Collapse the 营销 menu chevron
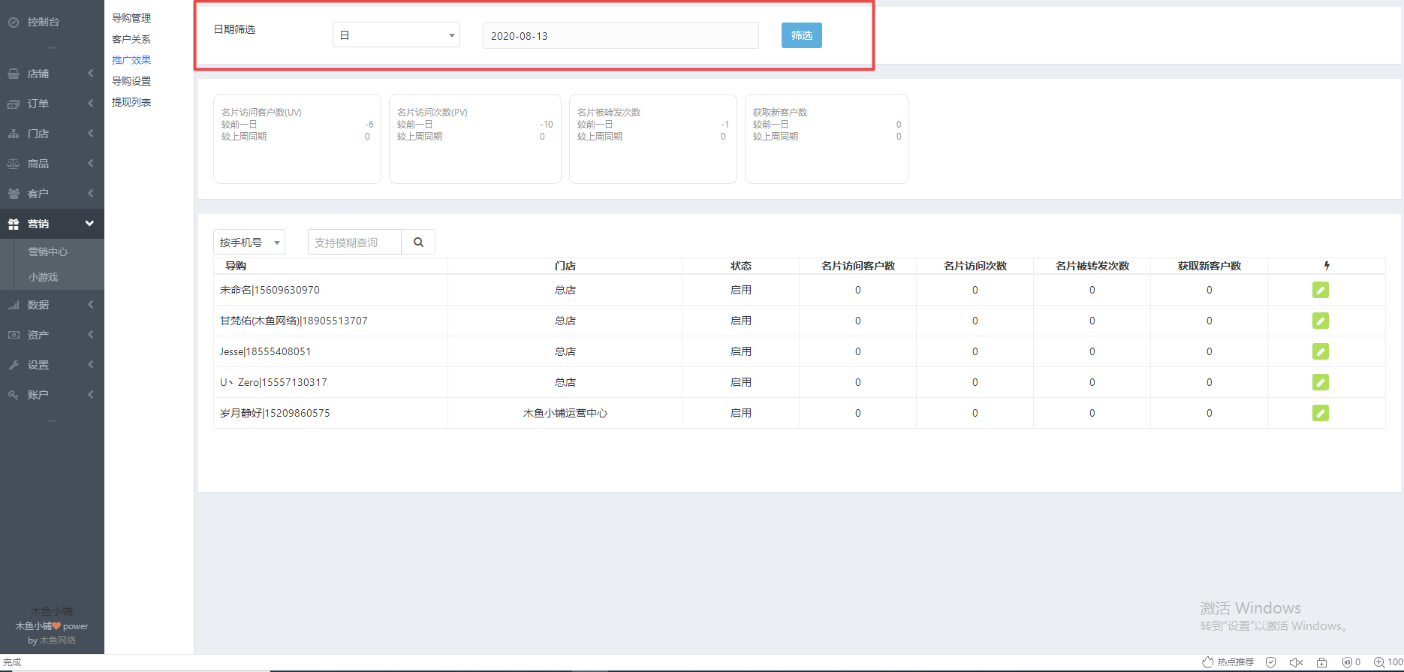The height and width of the screenshot is (672, 1404). pyautogui.click(x=90, y=224)
